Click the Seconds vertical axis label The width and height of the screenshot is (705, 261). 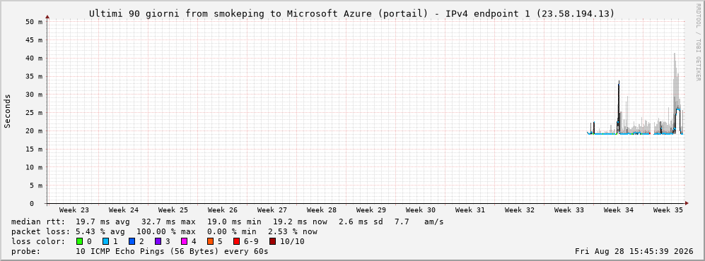(x=8, y=111)
